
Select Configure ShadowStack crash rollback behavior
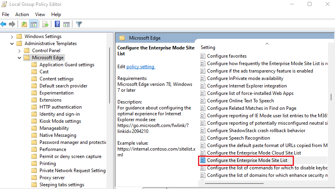256,131
